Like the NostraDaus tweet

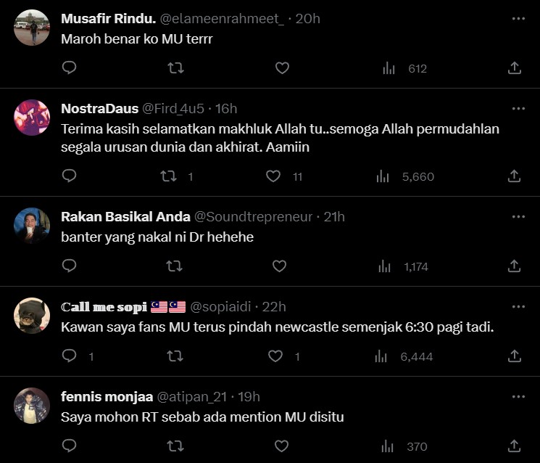coord(273,176)
